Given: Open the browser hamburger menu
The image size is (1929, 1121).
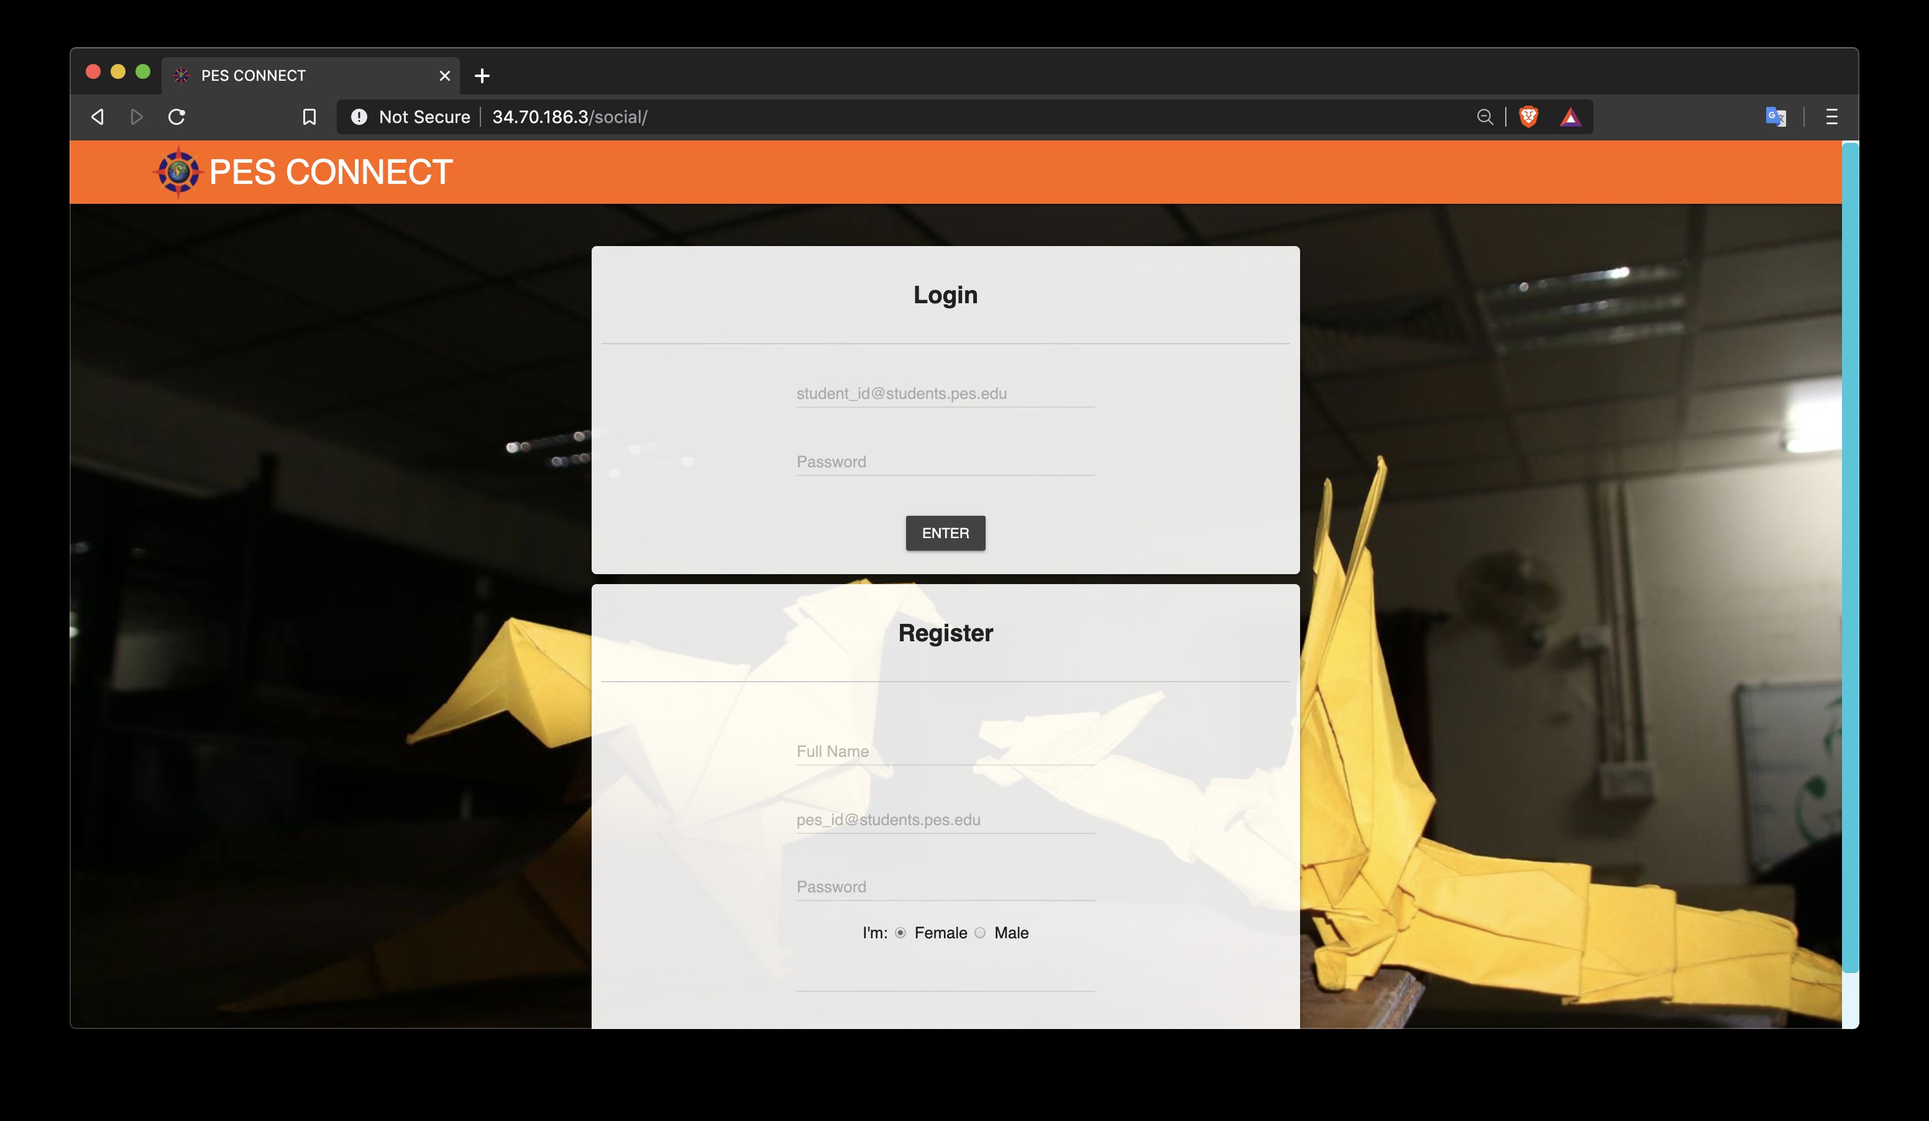Looking at the screenshot, I should point(1831,117).
